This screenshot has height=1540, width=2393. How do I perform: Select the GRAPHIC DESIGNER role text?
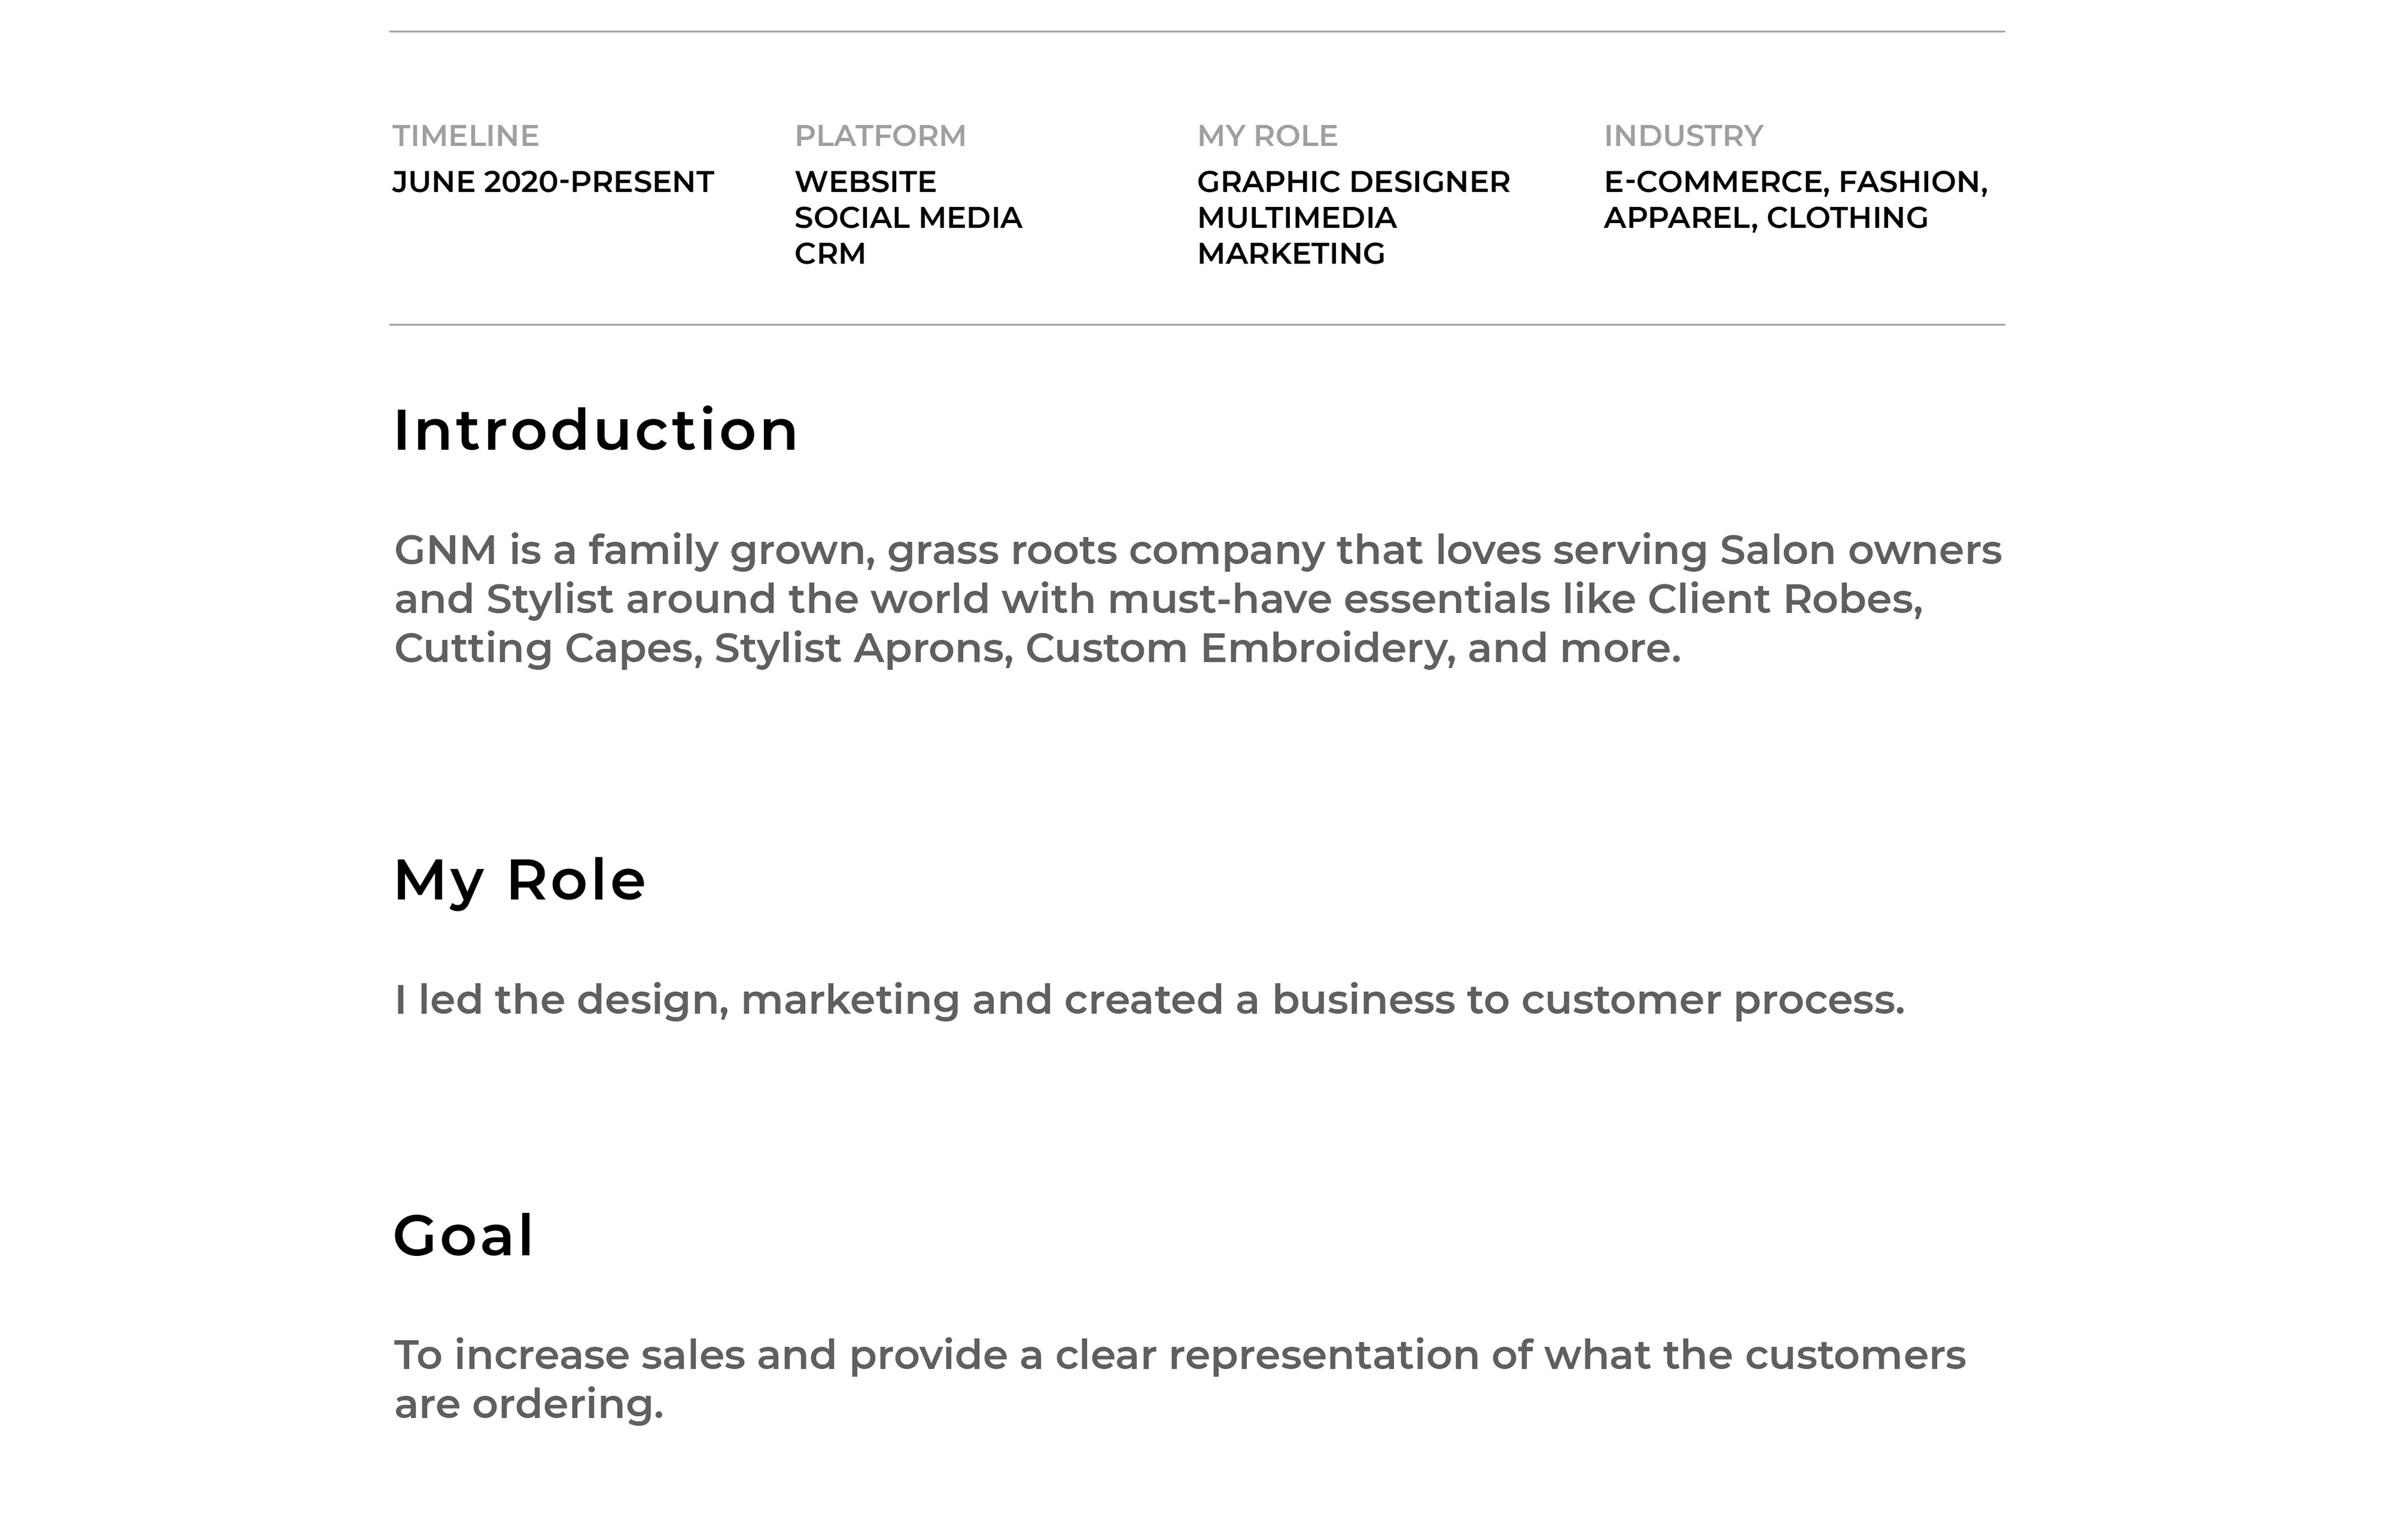coord(1353,182)
